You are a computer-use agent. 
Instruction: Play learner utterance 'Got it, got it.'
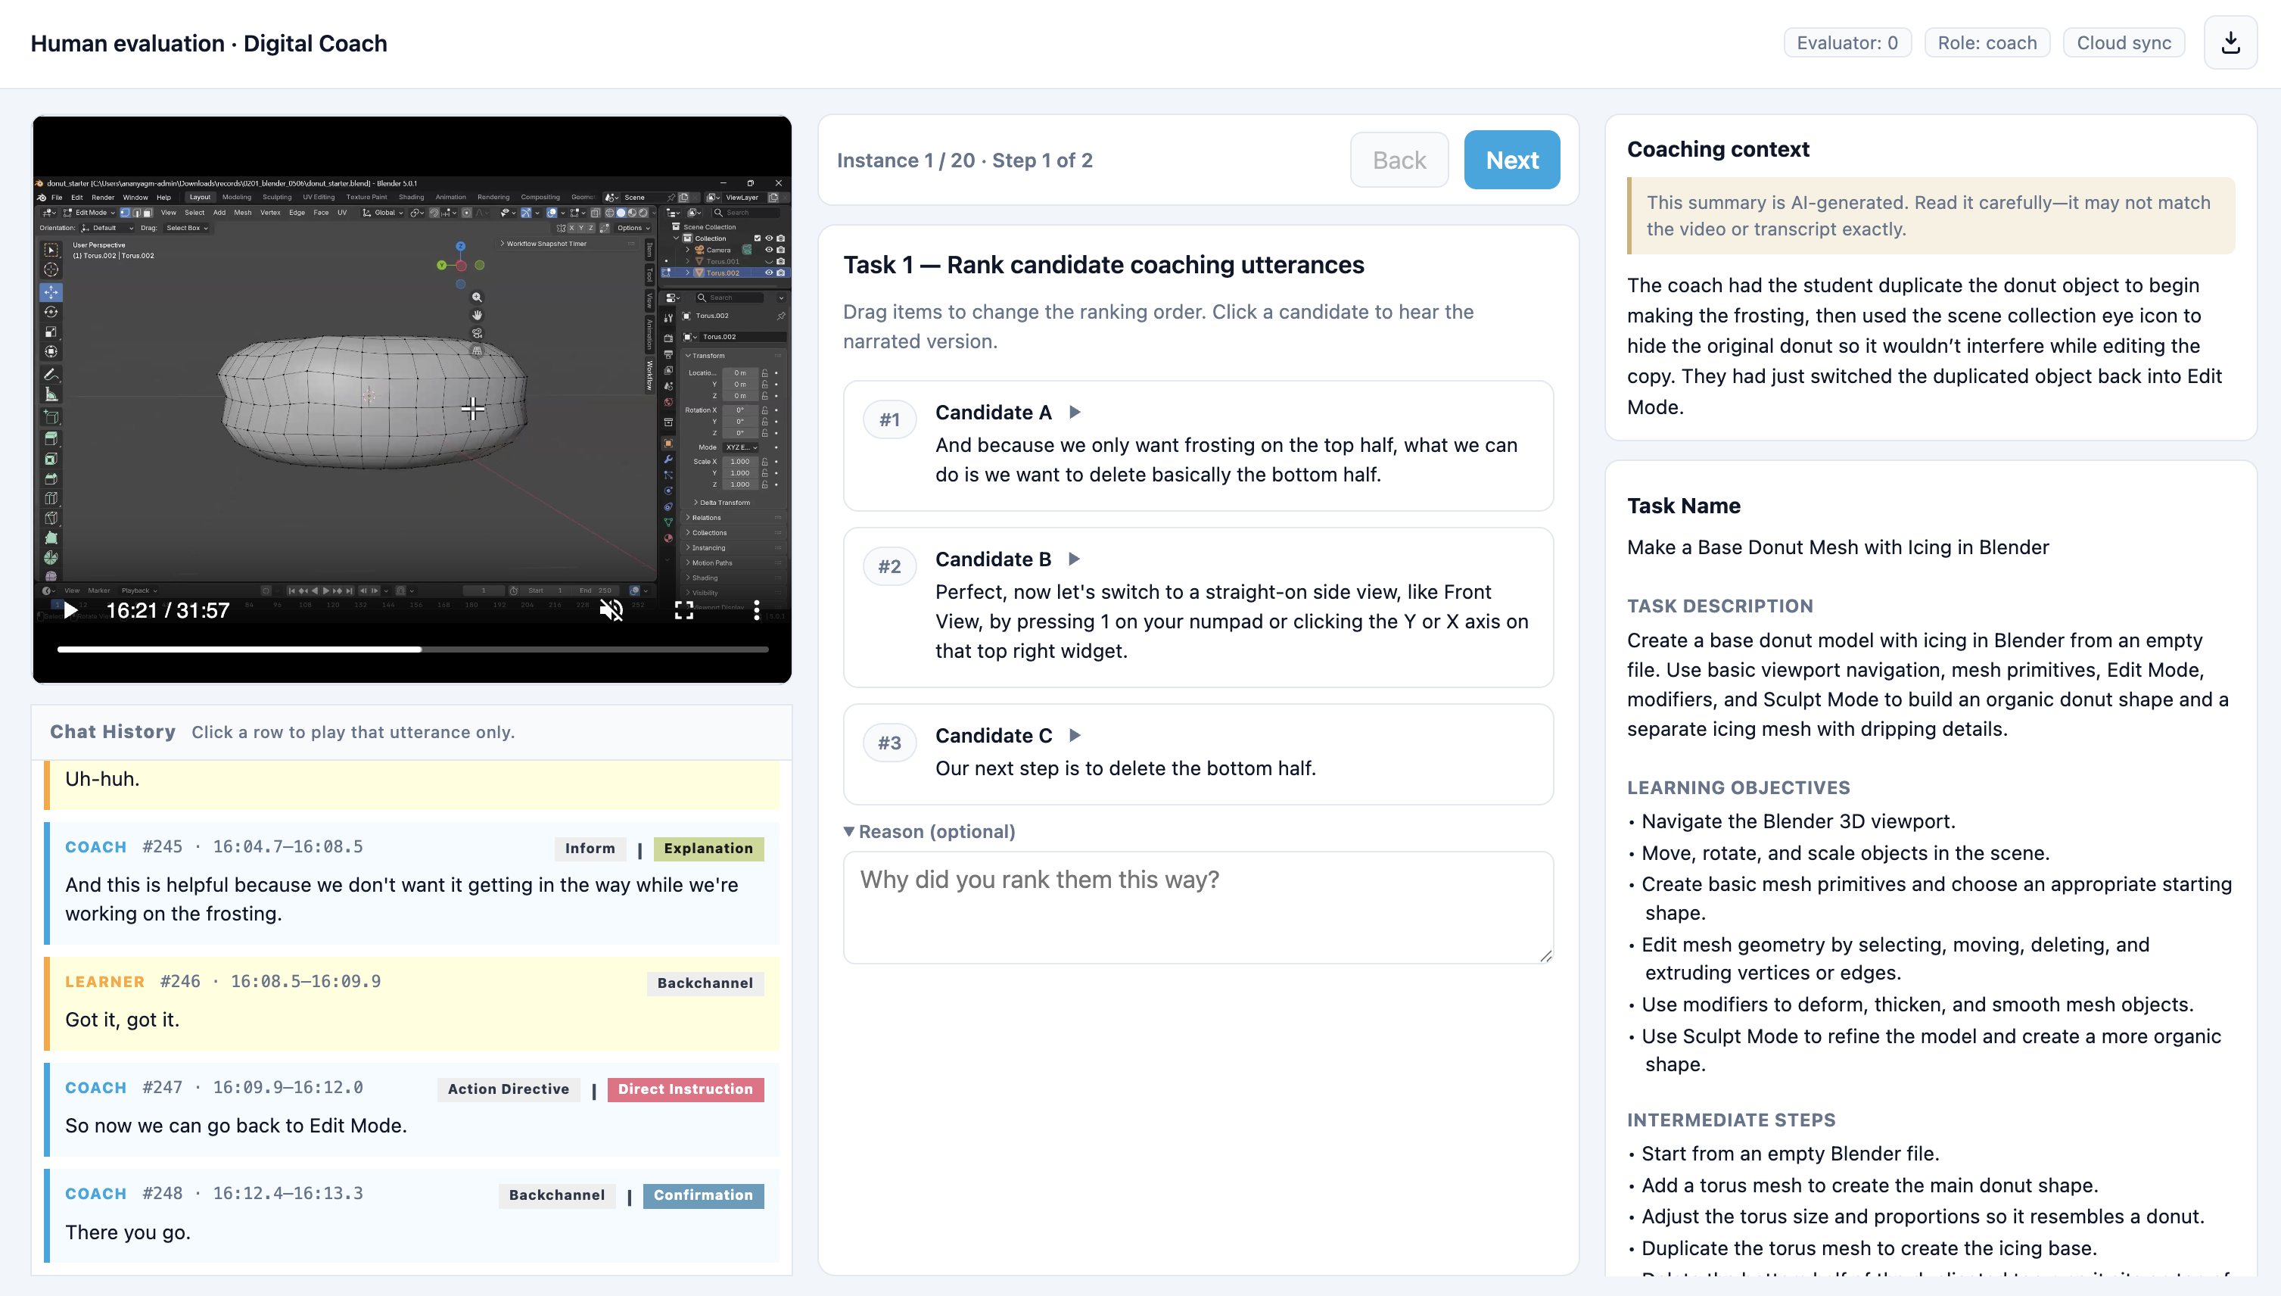tap(412, 1004)
